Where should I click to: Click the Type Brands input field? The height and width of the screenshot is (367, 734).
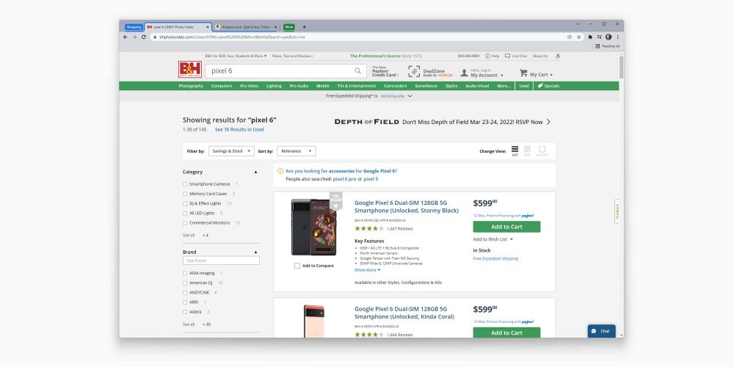(x=221, y=261)
